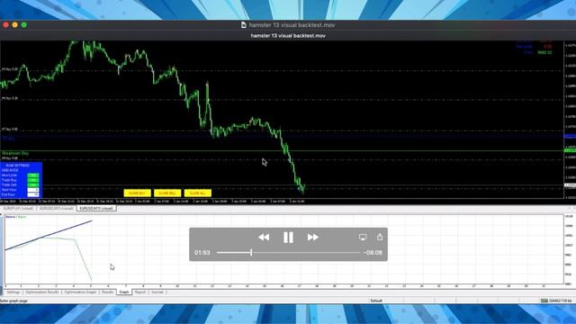The image size is (576, 324).
Task: Open the share menu in player controls
Action: [x=380, y=237]
